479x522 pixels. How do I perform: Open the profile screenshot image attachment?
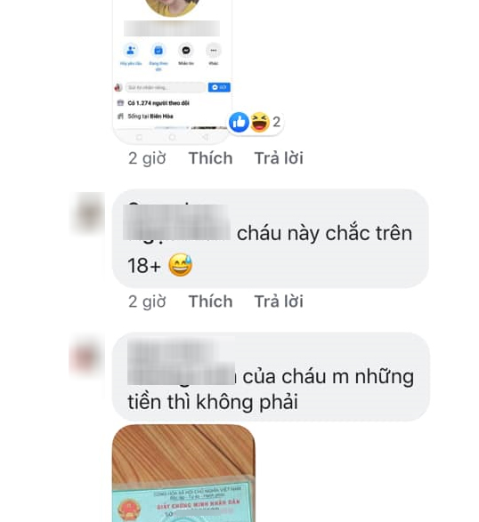[172, 71]
